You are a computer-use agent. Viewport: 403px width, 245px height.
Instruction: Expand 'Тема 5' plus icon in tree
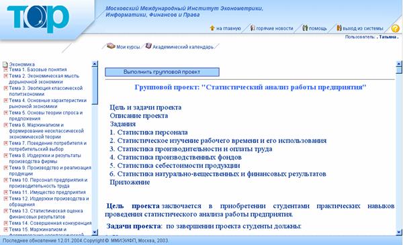[x=5, y=113]
